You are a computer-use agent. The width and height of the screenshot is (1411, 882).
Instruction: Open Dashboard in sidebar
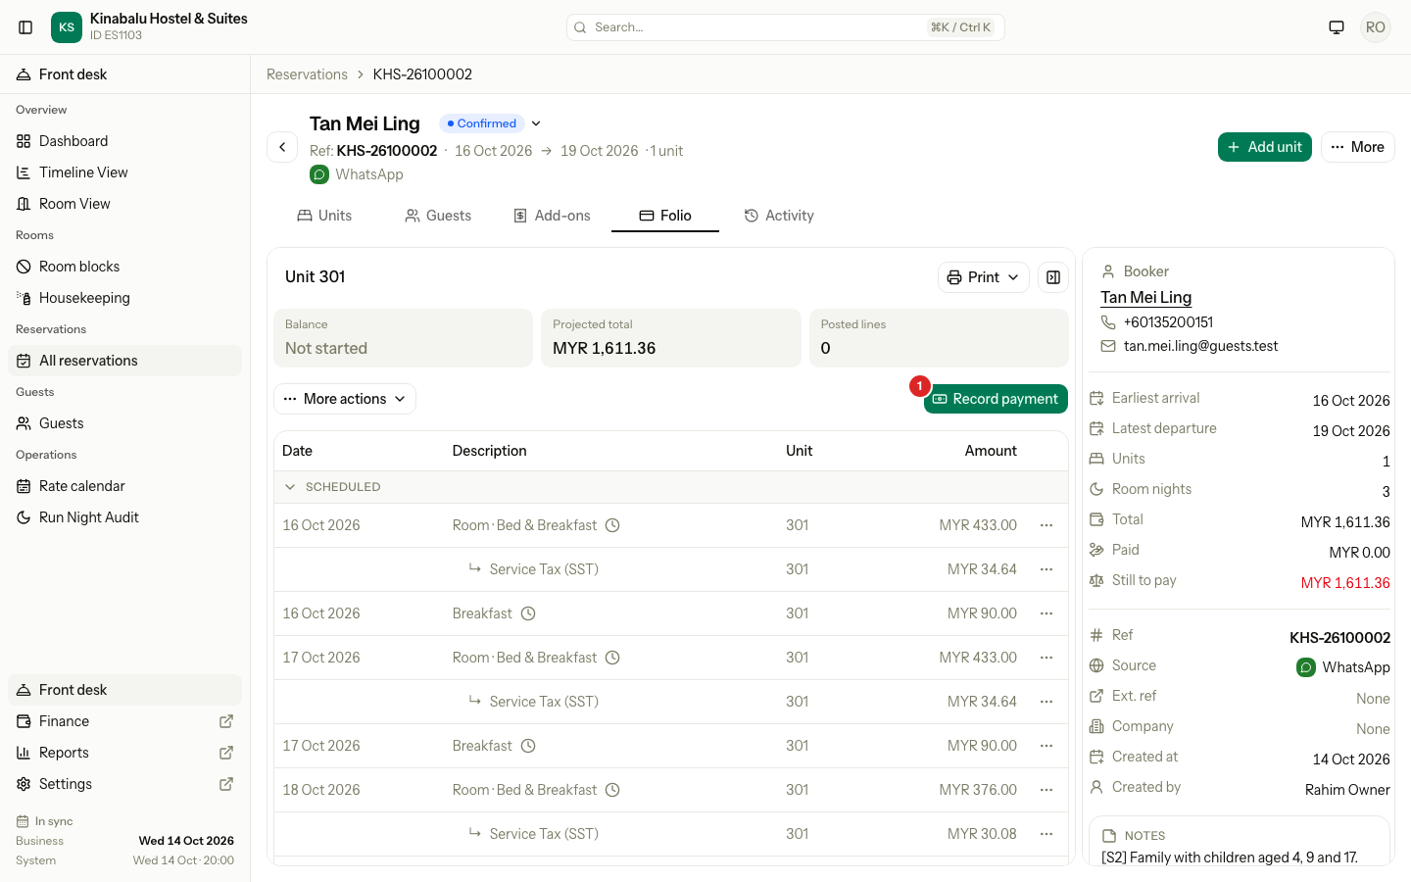125,141
